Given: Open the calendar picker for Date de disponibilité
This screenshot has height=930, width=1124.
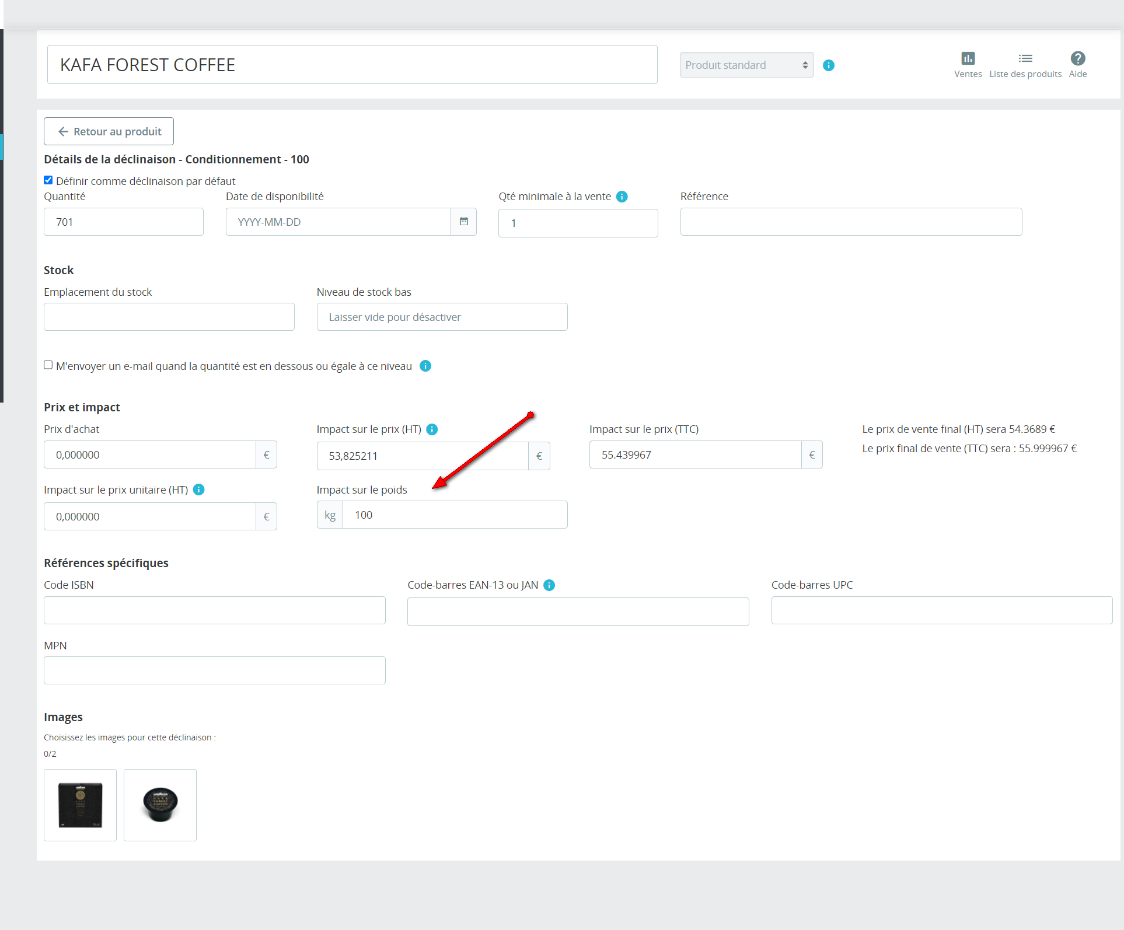Looking at the screenshot, I should 464,222.
